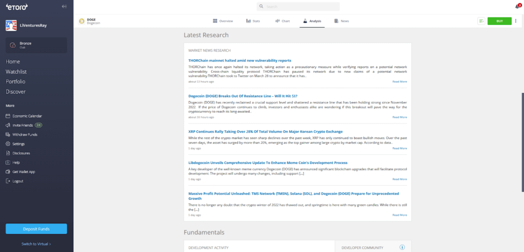Click the Help icon
Screen dimensions: 524x252
click(x=8, y=163)
